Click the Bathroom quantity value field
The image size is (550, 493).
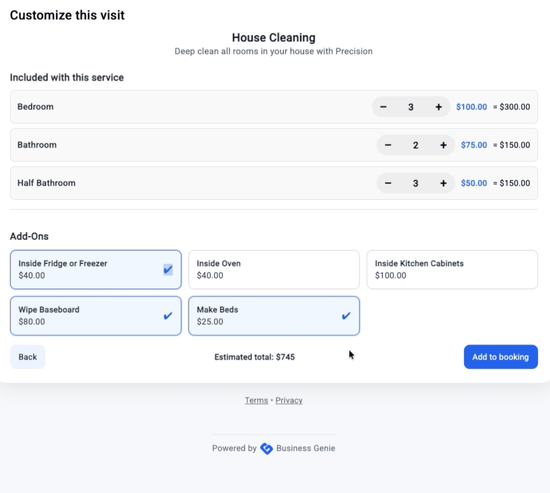pyautogui.click(x=415, y=145)
